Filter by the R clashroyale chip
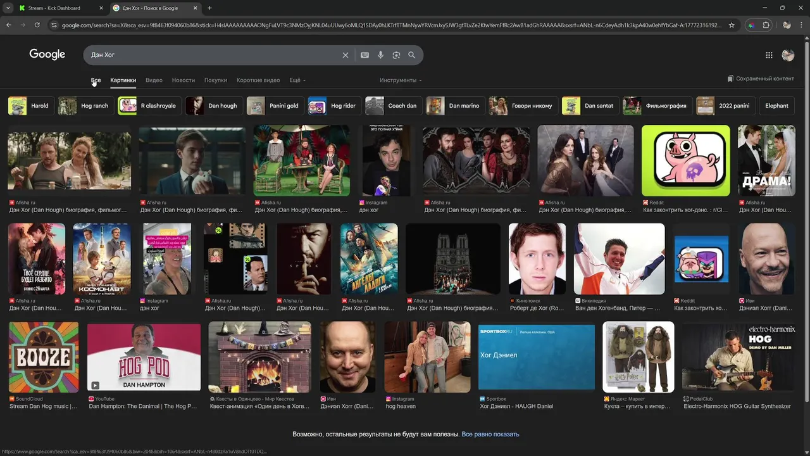Viewport: 810px width, 456px height. tap(149, 106)
